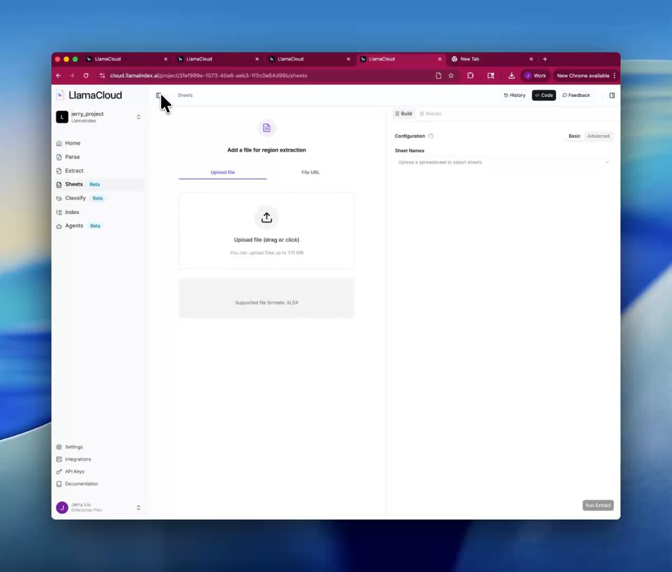
Task: Click the Run Extract button
Action: pos(598,505)
